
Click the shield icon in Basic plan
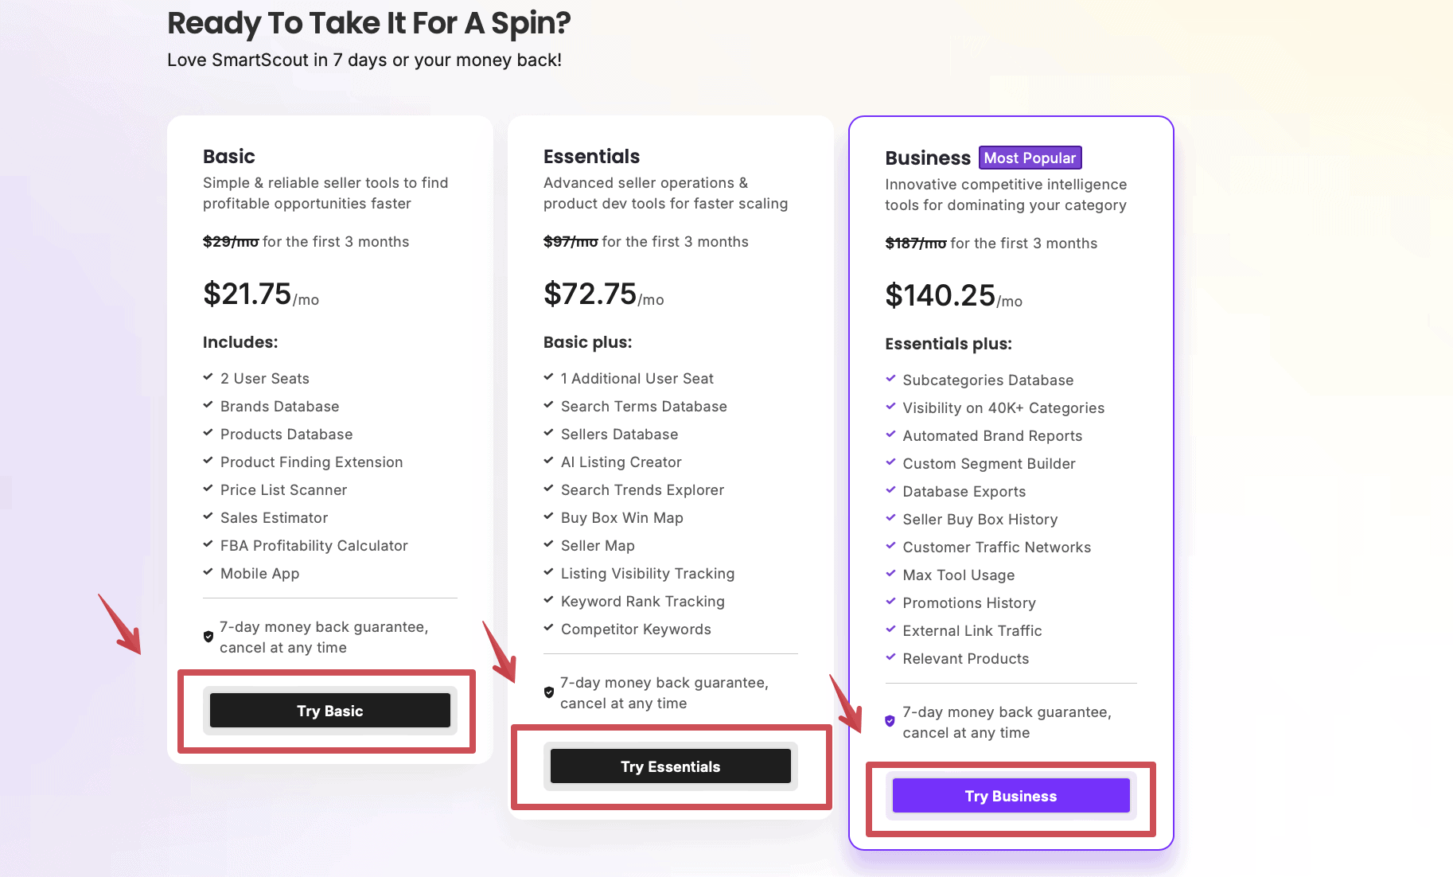[208, 637]
